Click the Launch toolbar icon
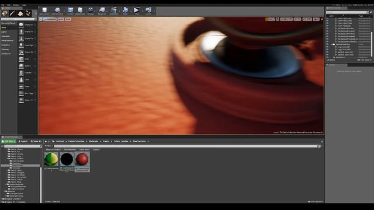Image resolution: width=374 pixels, height=210 pixels. (x=148, y=10)
